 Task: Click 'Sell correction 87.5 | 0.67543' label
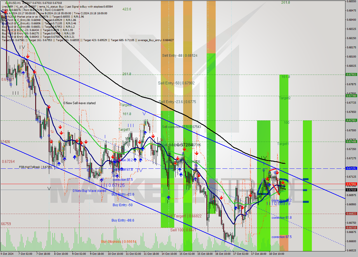coord(182,127)
